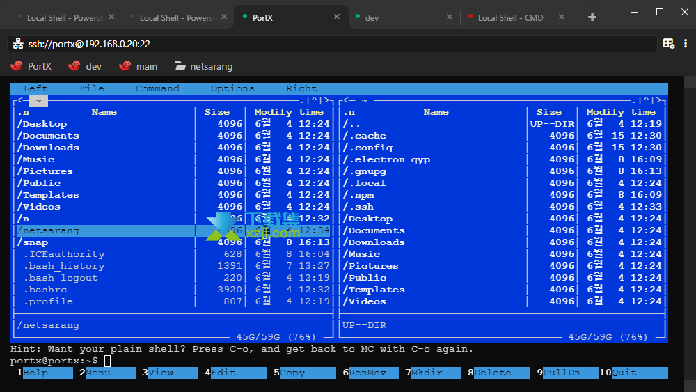Launch the PortX session shortcut
Viewport: 696px width, 392px height.
point(31,66)
